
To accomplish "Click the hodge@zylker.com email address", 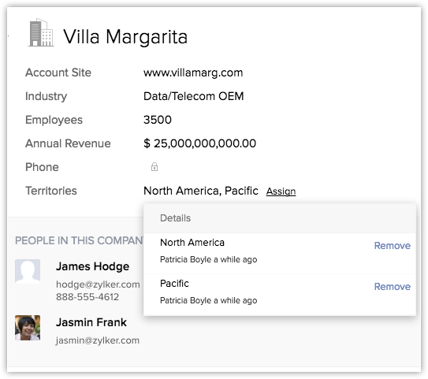I will (98, 284).
